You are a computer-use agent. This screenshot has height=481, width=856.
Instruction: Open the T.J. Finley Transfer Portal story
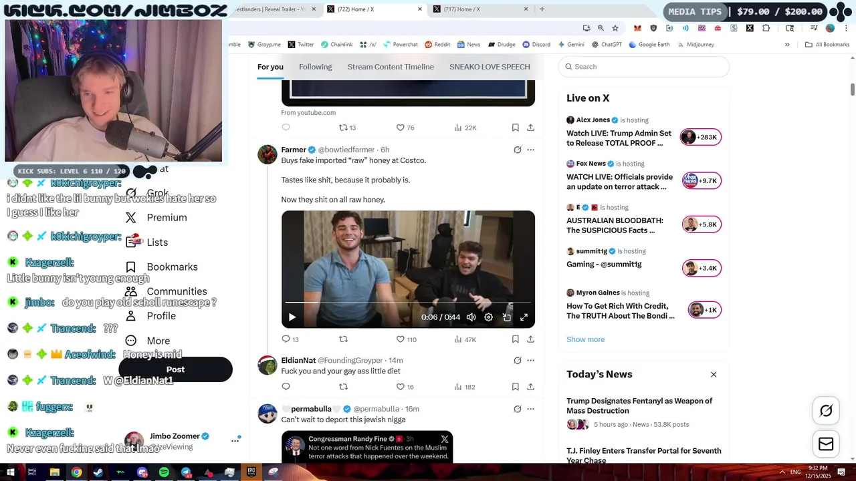[643, 455]
